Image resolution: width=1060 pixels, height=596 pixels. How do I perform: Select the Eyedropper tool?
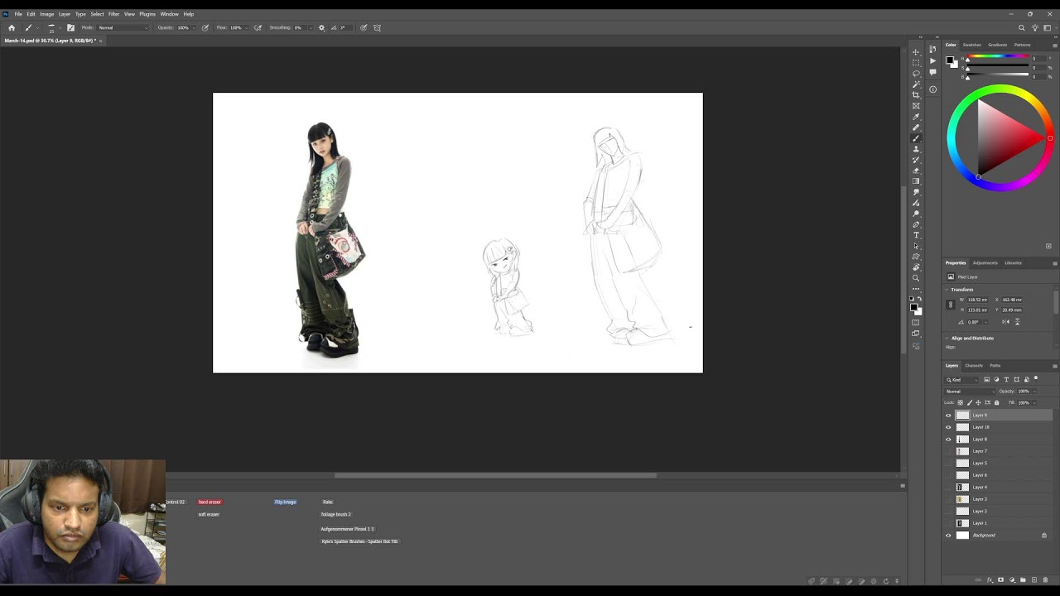[x=917, y=115]
